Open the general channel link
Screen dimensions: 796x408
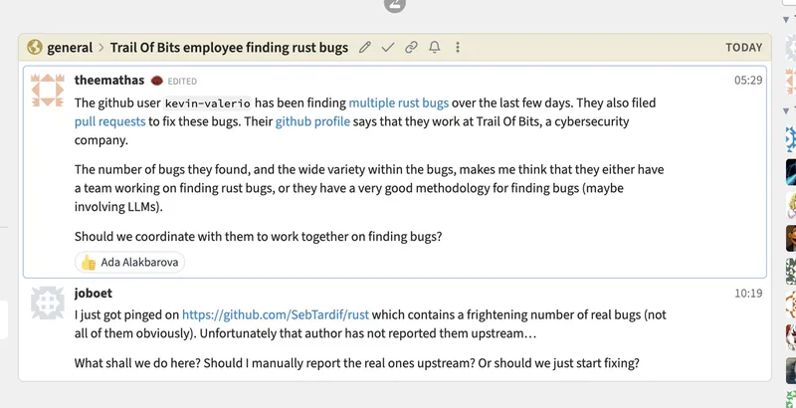coord(70,48)
